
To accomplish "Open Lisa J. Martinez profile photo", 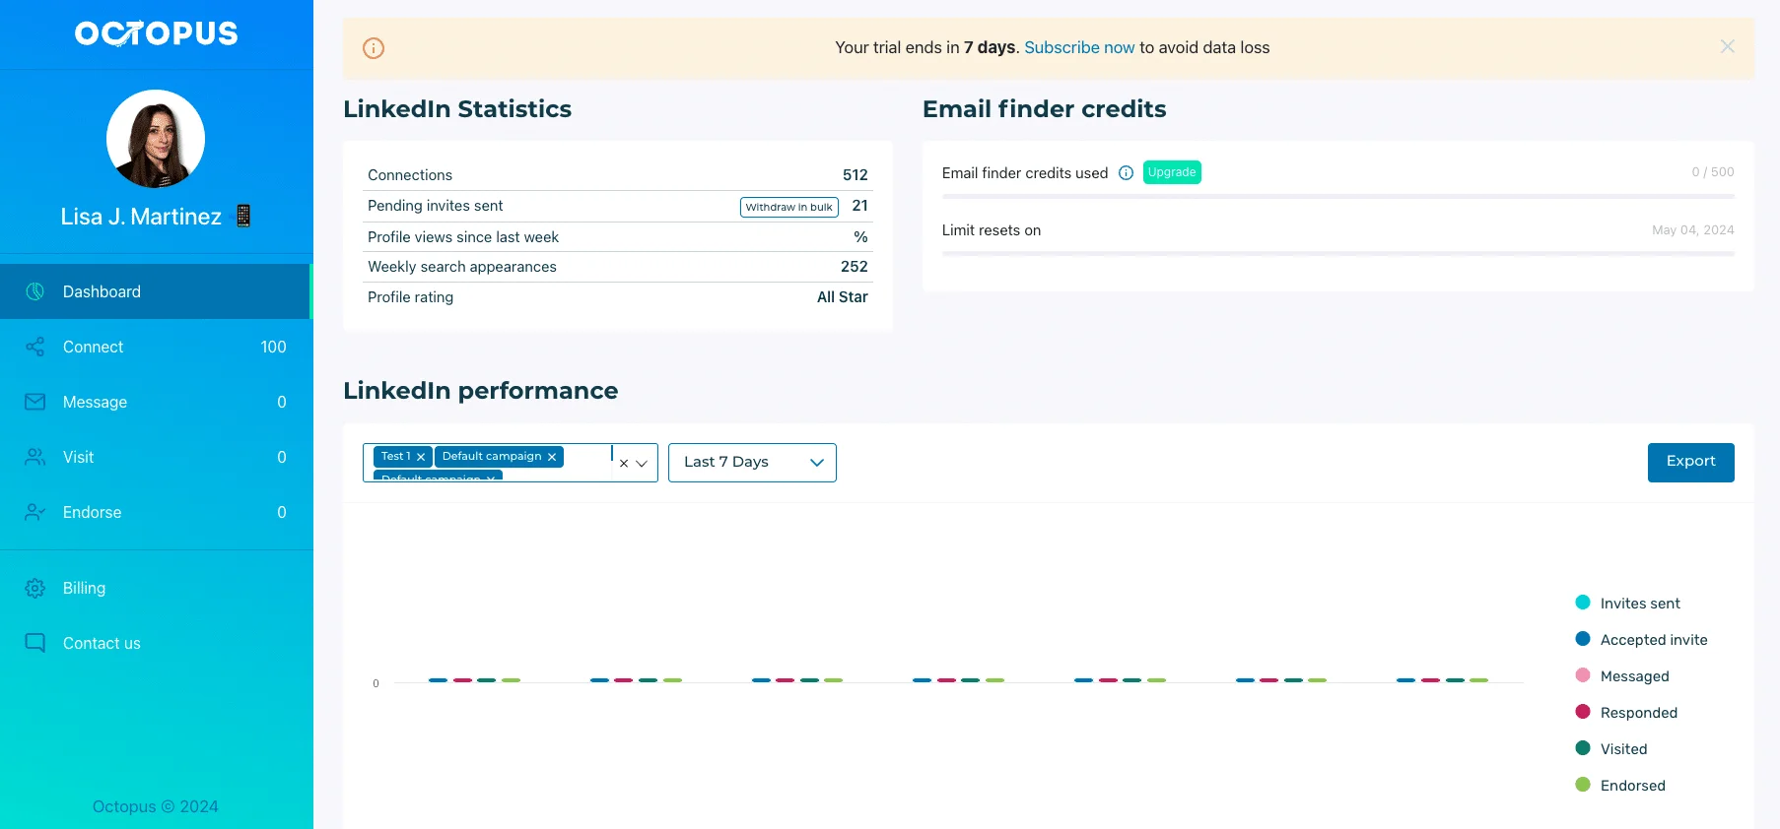I will pyautogui.click(x=156, y=139).
